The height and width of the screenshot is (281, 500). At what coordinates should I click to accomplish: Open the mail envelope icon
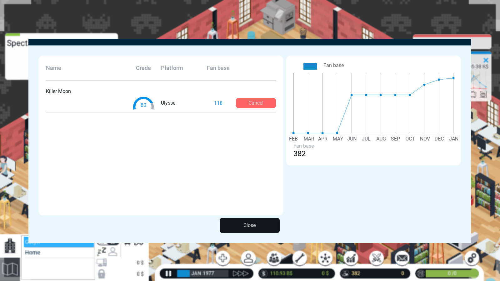coord(402,258)
